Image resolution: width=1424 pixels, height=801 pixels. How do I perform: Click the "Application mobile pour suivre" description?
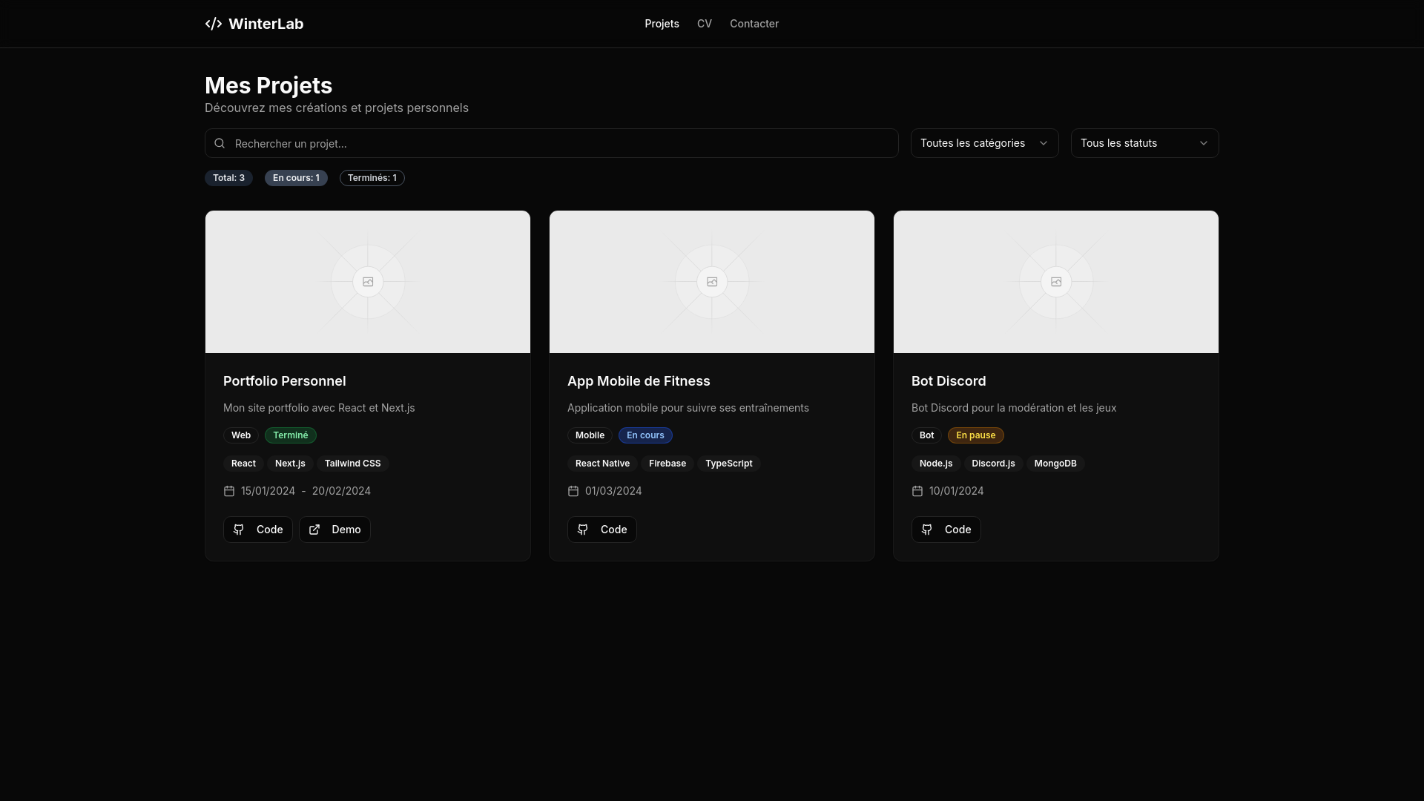[688, 408]
